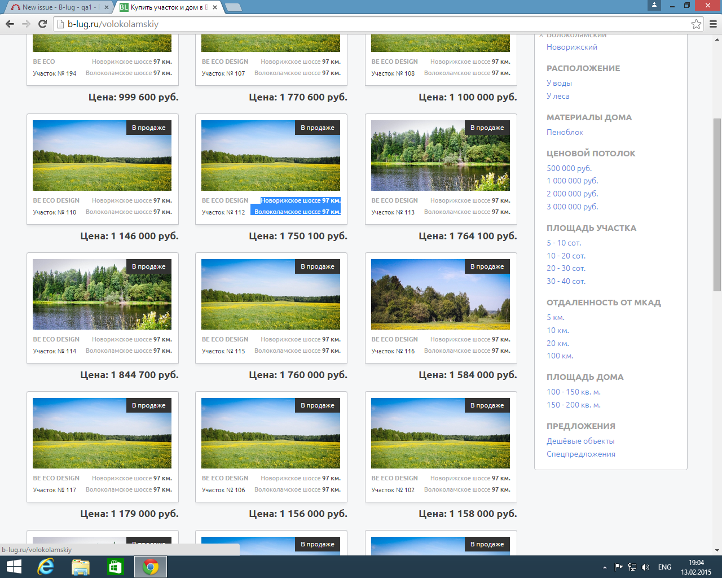Close the New issue tab

(106, 7)
